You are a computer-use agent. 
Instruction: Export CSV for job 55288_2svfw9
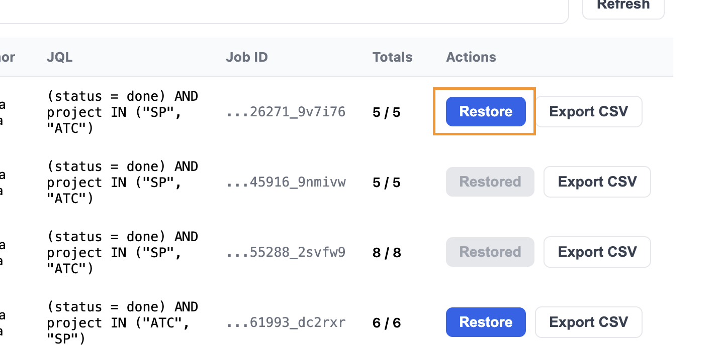pos(597,252)
